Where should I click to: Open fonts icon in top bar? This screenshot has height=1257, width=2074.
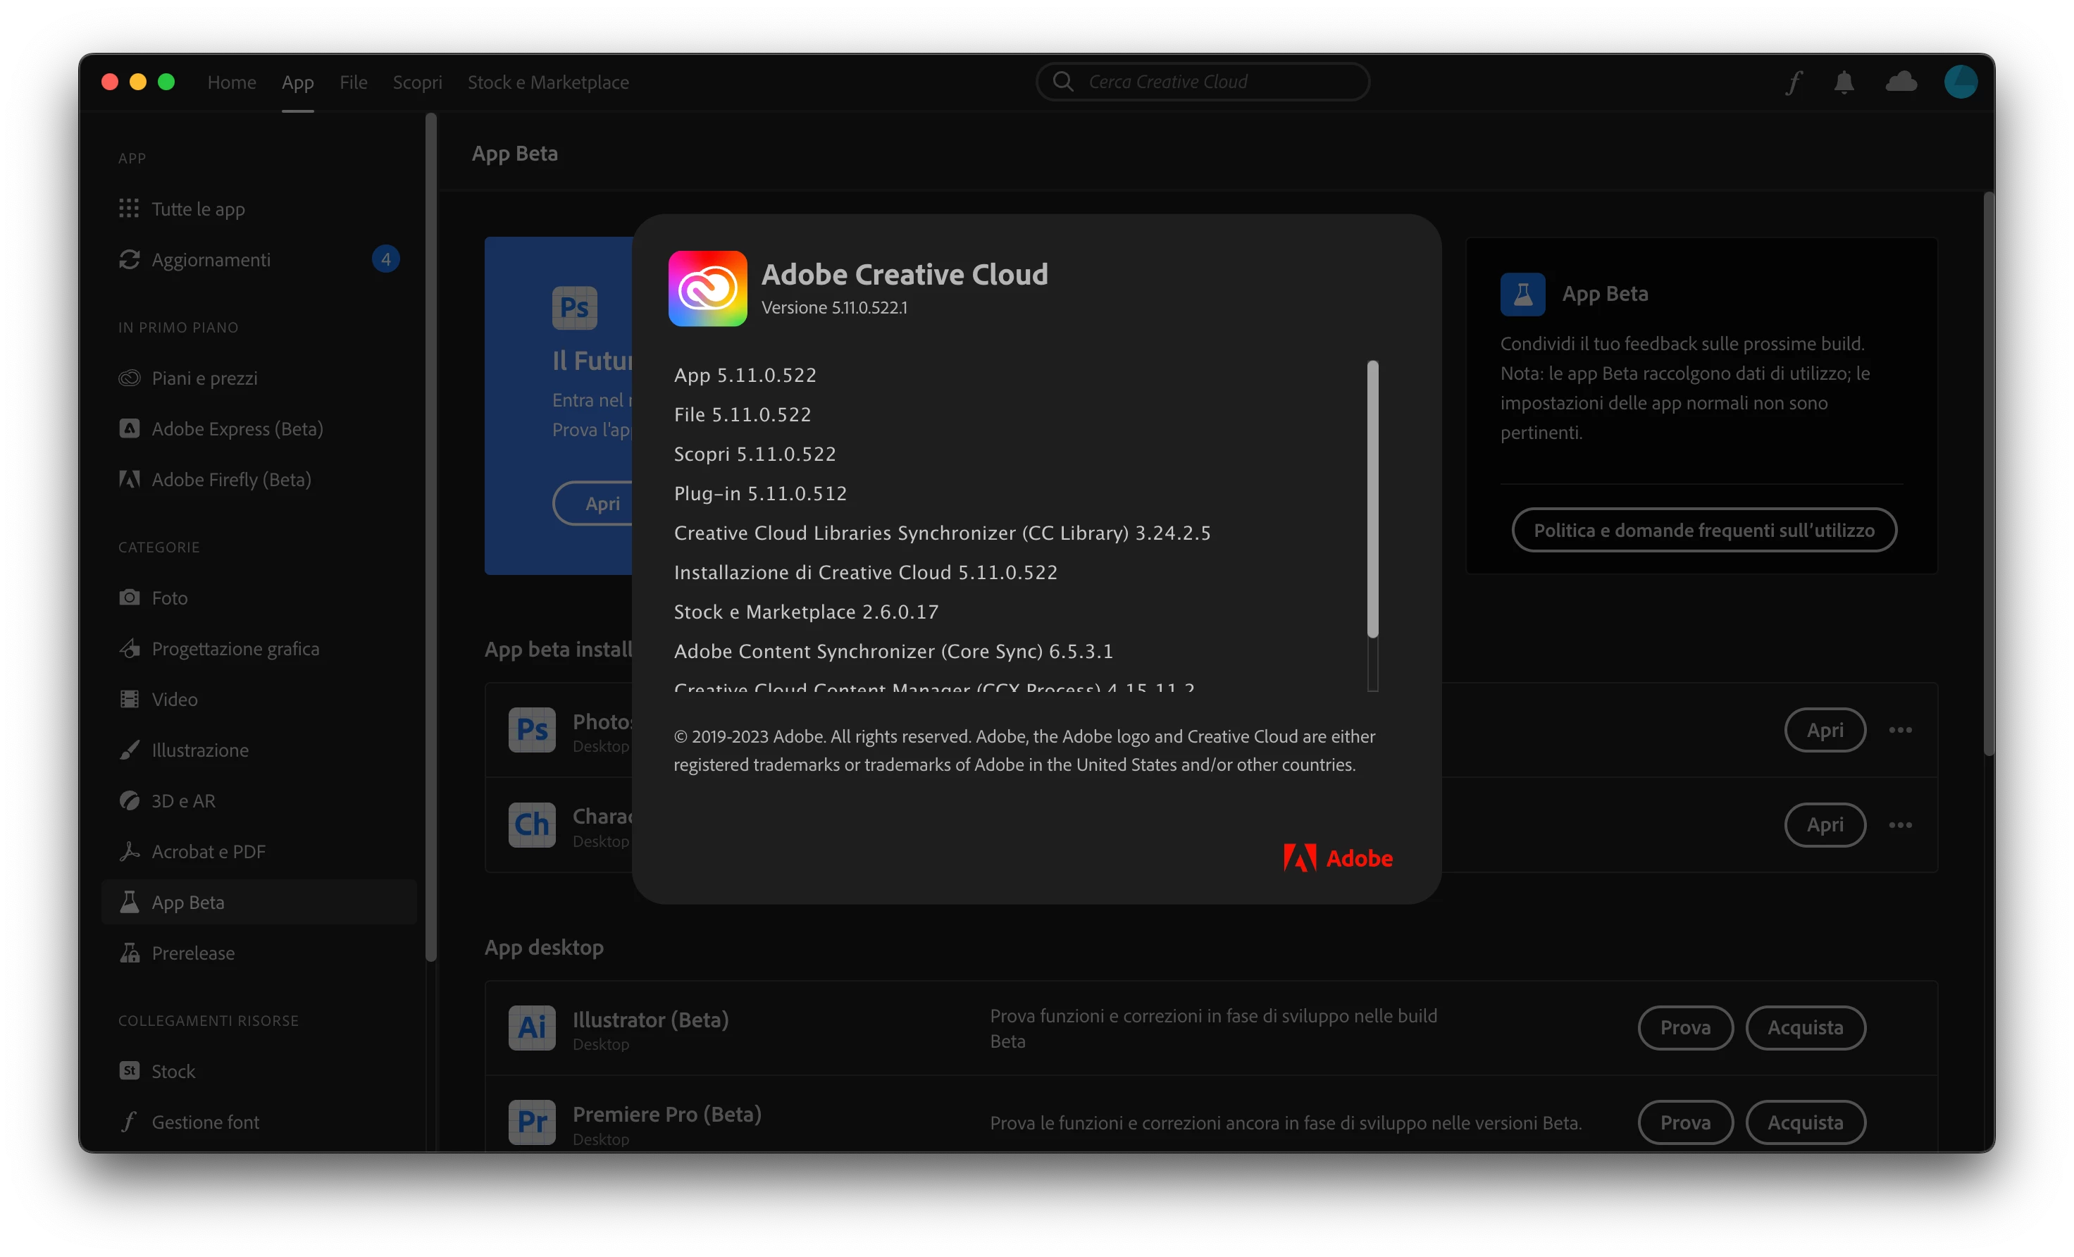(1794, 82)
